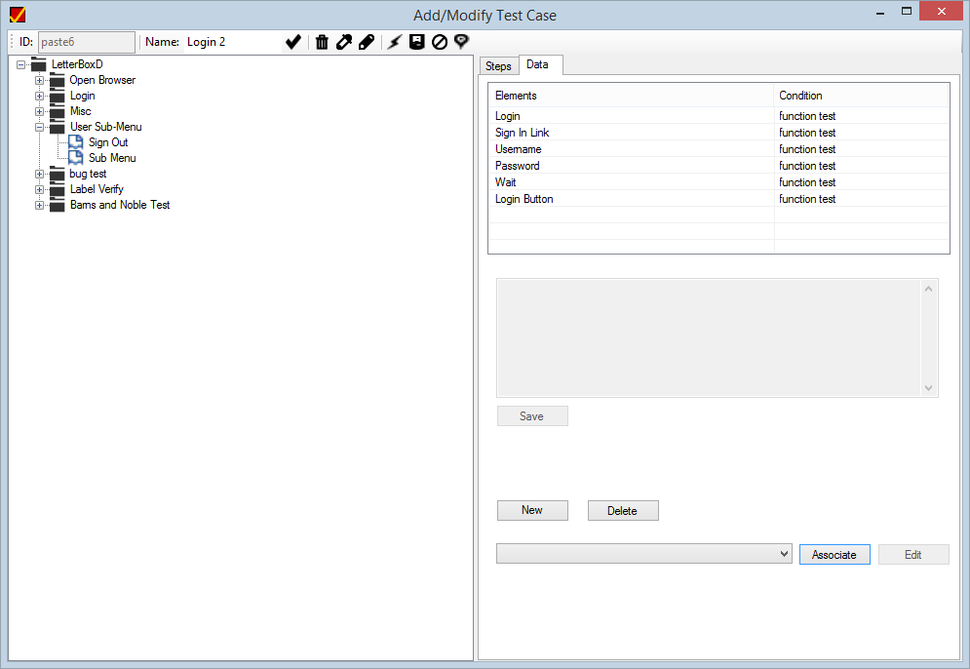The height and width of the screenshot is (669, 970).
Task: Click the prohibited circle cancel icon
Action: pyautogui.click(x=440, y=42)
